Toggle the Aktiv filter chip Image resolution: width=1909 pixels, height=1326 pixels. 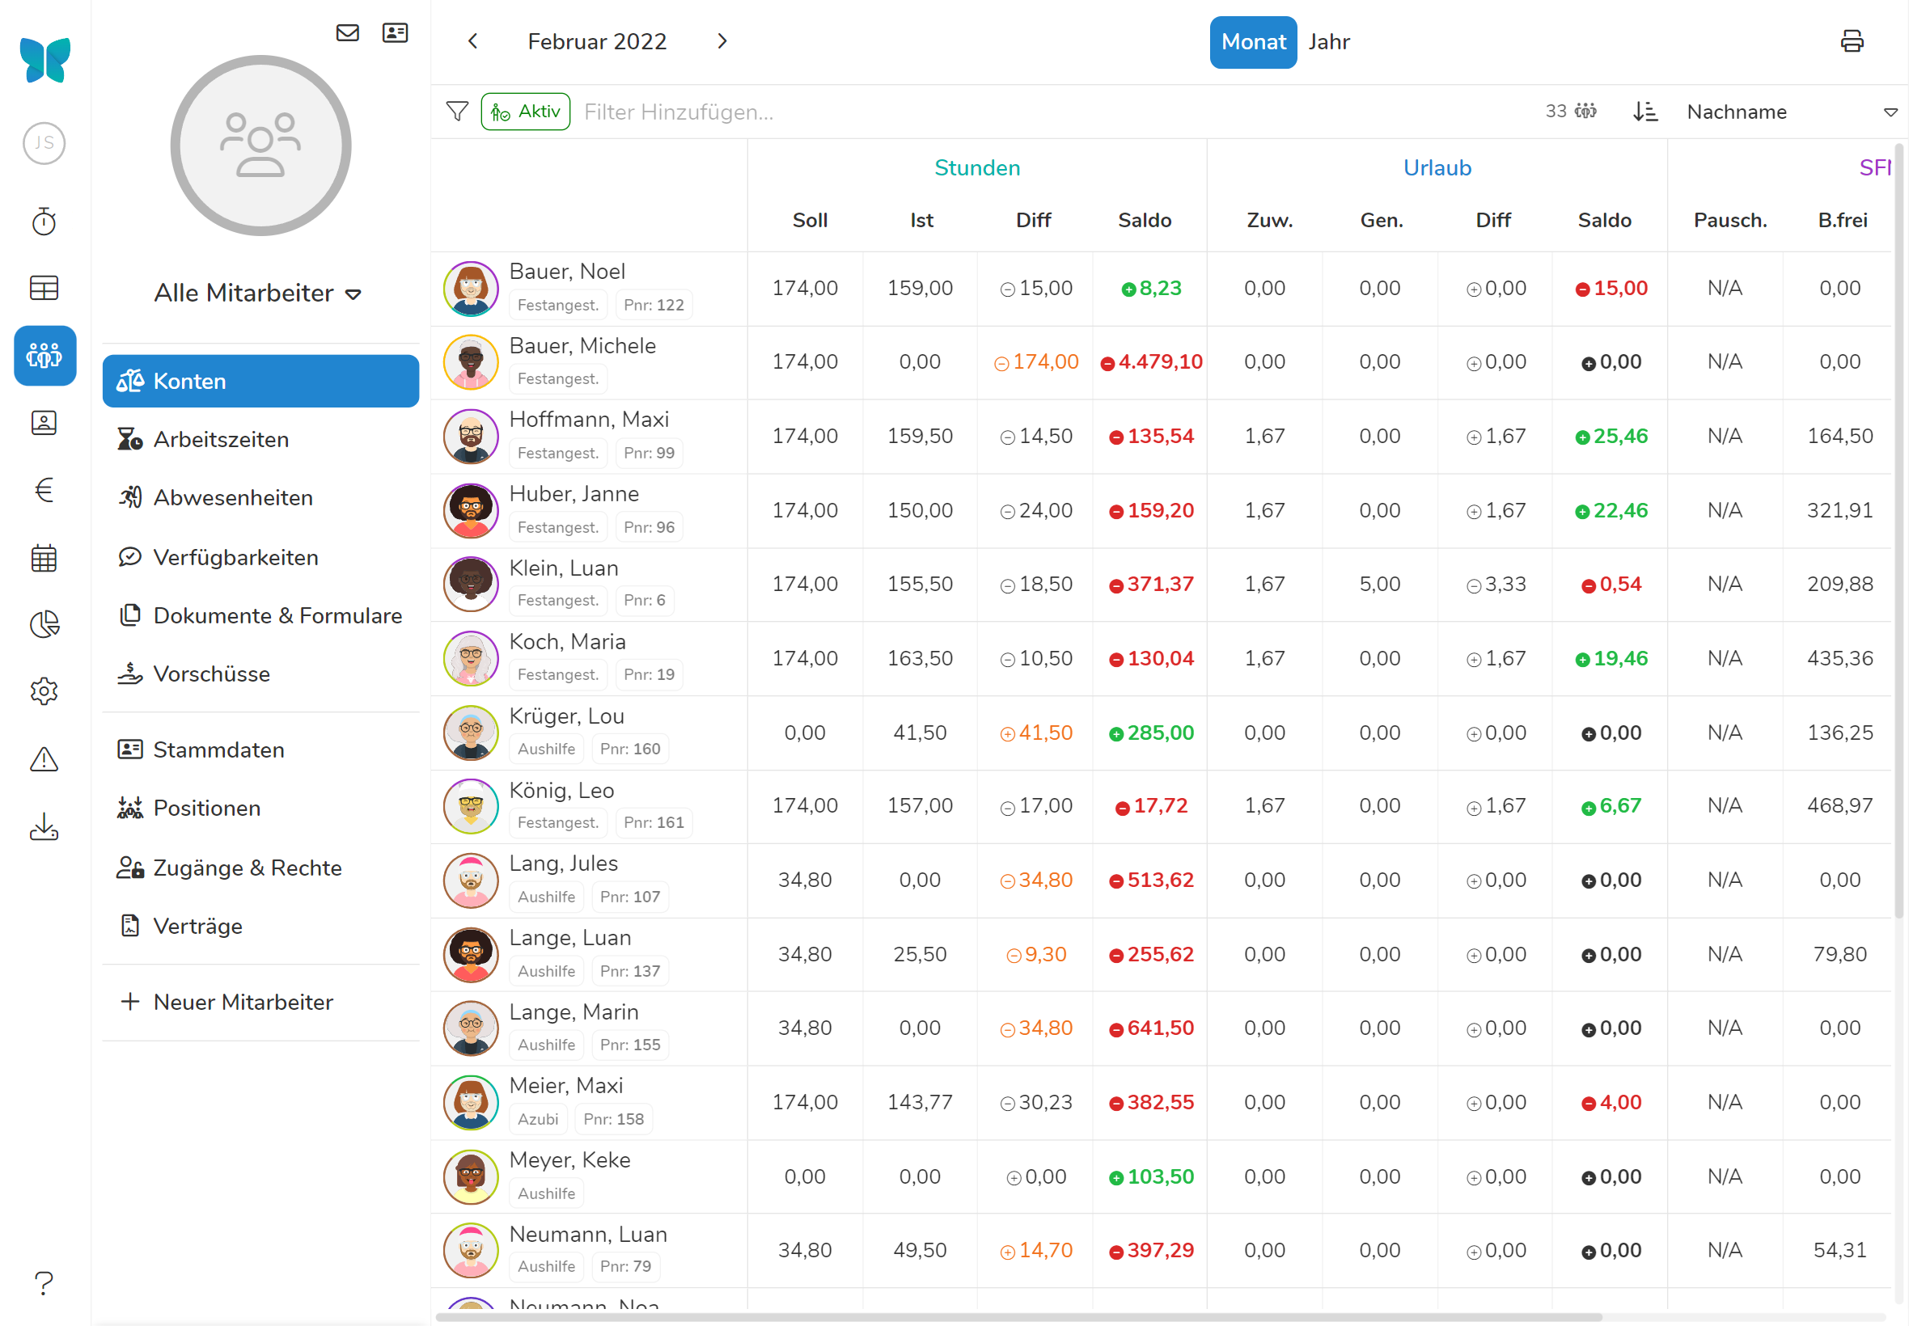pos(525,112)
